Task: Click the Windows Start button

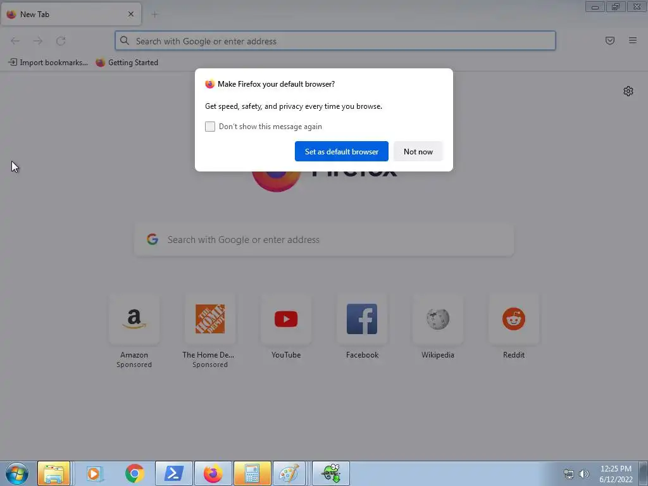Action: (17, 473)
